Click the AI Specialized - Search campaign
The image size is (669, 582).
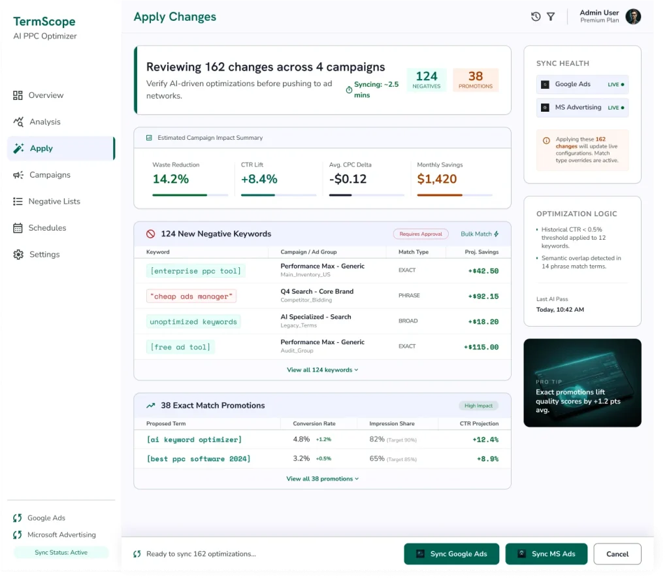pos(316,317)
